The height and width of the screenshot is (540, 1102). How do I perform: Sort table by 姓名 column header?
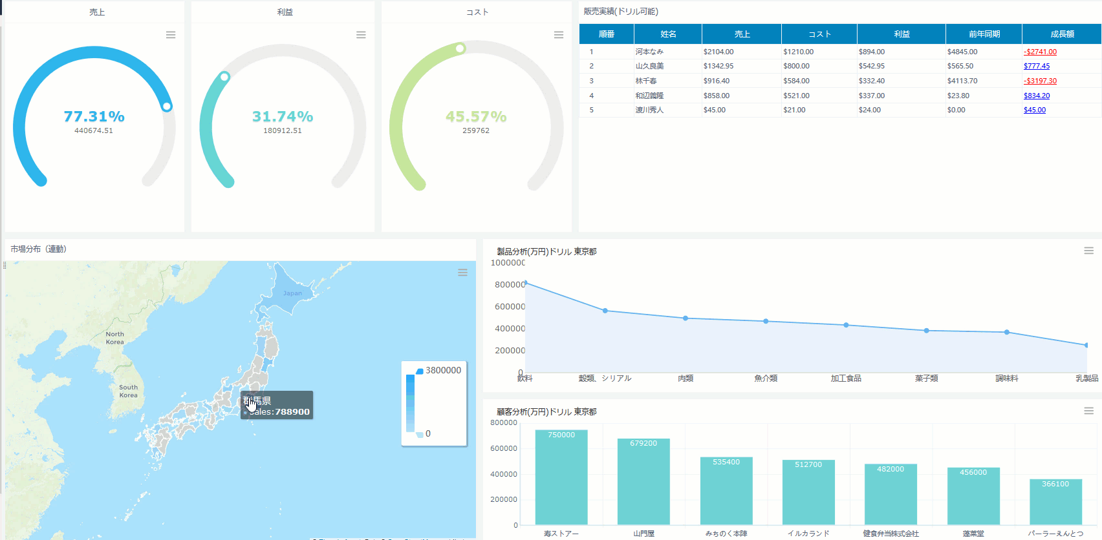pos(668,34)
